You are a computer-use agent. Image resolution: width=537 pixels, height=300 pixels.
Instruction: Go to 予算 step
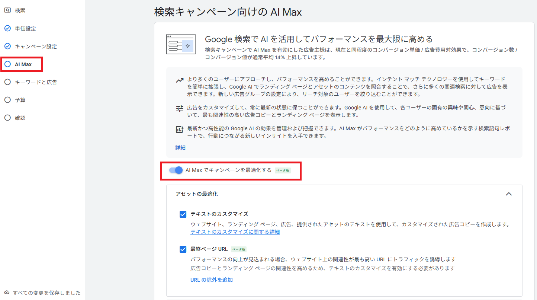click(x=20, y=100)
